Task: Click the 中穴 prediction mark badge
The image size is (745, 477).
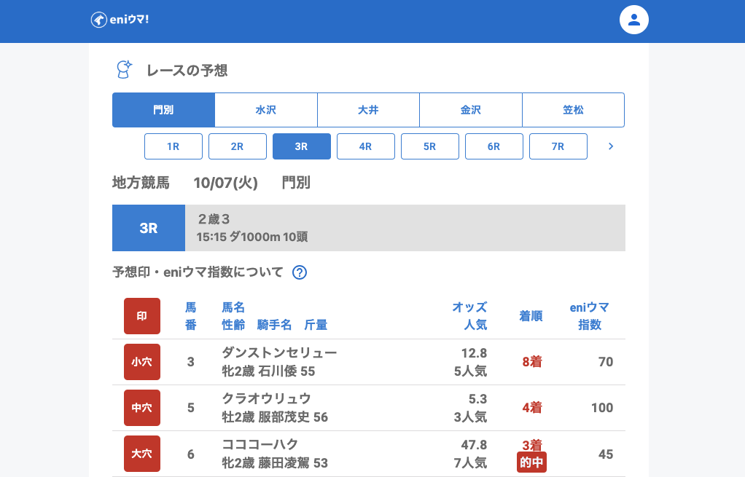Action: coord(142,408)
